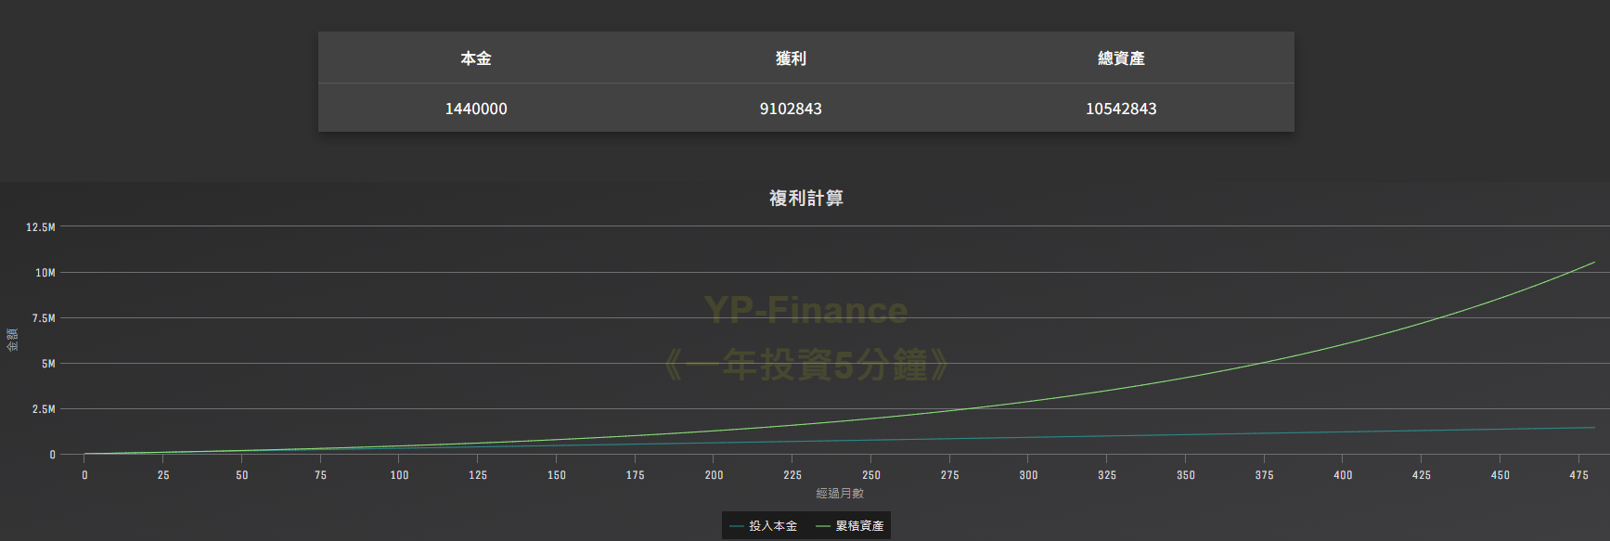
Task: Click the chart title 複利計算
Action: coord(805,198)
